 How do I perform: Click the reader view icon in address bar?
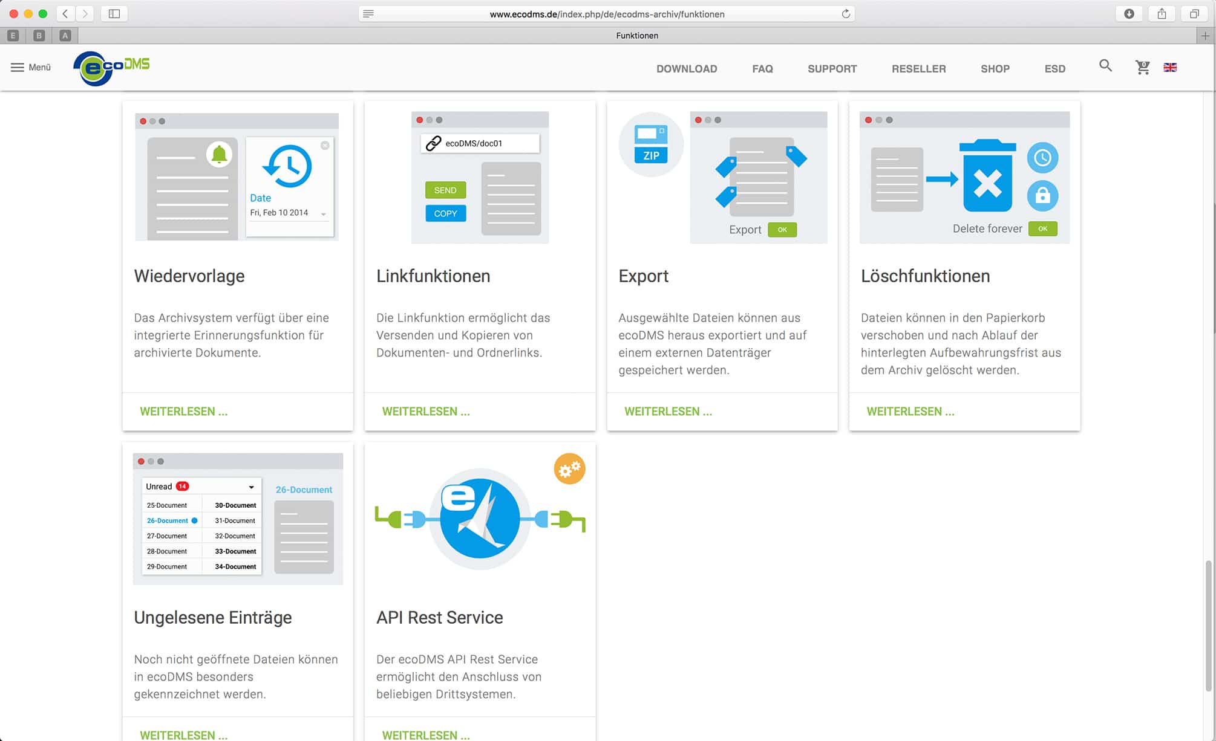tap(368, 14)
